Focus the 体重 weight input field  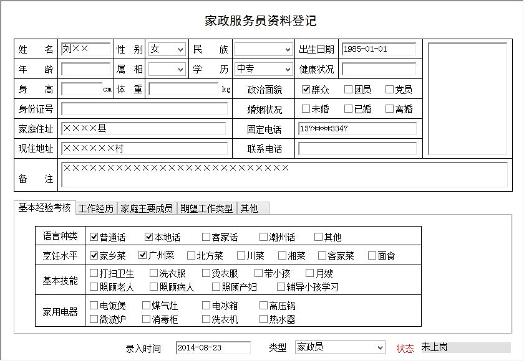coord(183,89)
